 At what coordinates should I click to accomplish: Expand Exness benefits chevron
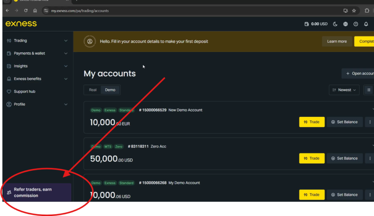[66, 79]
